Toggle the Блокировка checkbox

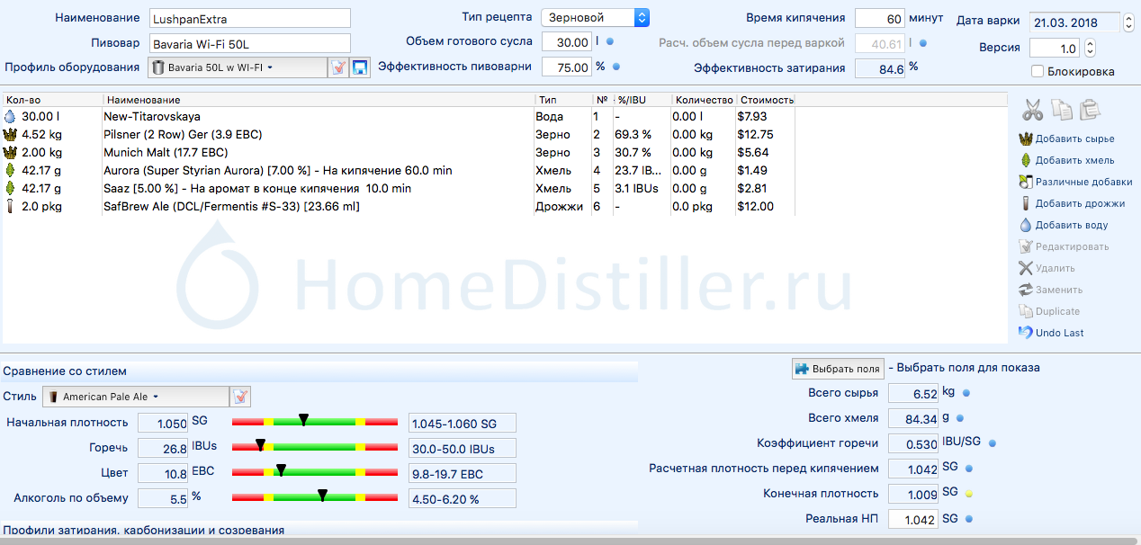tap(1038, 71)
